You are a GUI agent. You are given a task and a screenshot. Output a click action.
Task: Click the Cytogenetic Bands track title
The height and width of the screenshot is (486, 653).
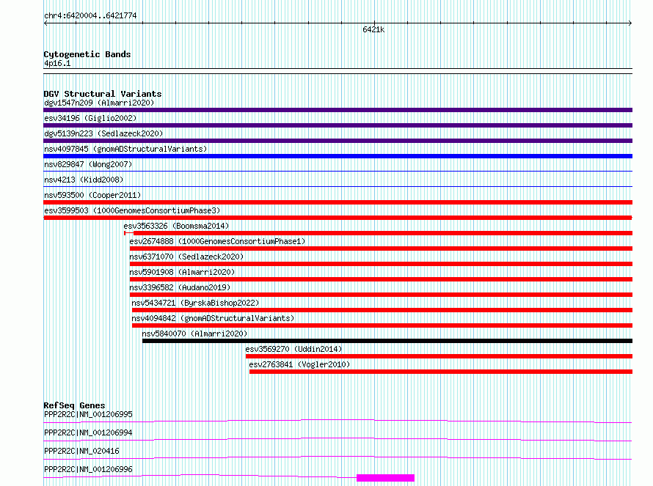click(87, 54)
